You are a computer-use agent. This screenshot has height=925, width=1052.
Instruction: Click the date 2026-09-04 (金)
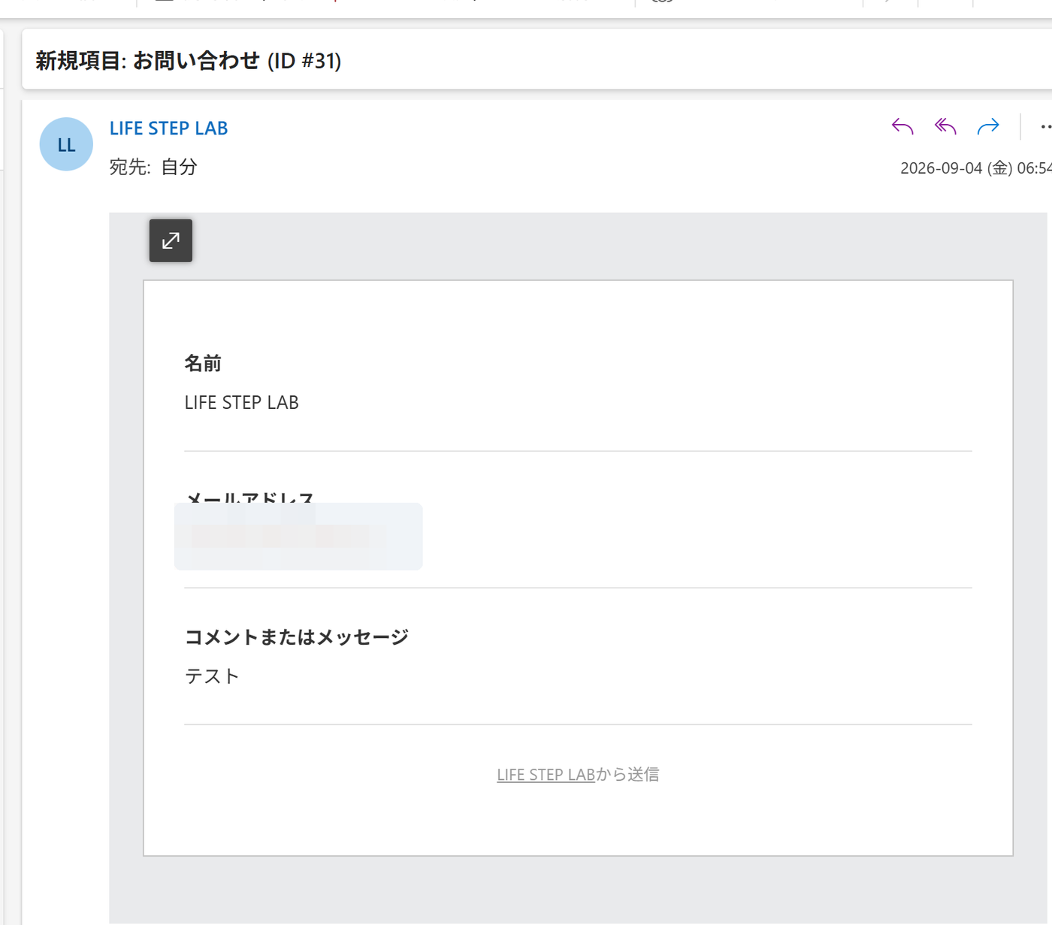click(x=956, y=168)
